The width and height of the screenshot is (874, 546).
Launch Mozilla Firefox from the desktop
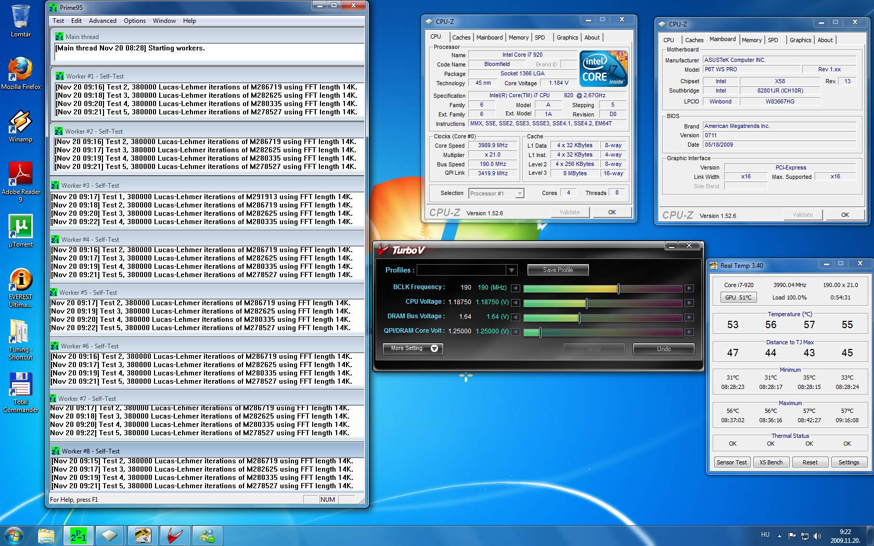coord(21,73)
